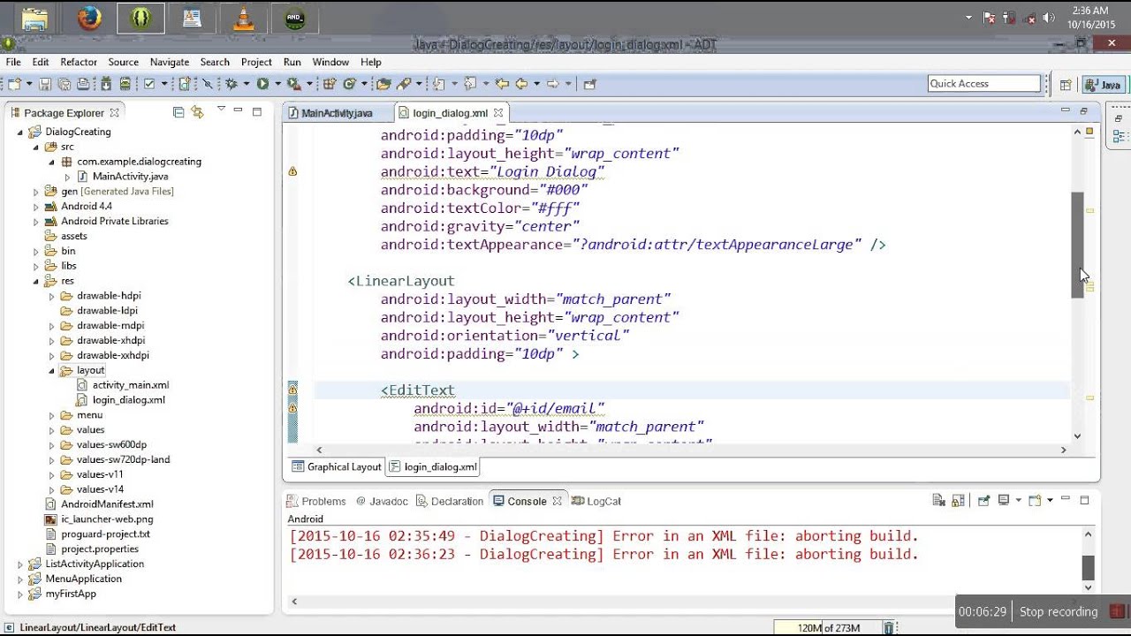Open the File menu
This screenshot has height=636, width=1131.
(x=13, y=62)
